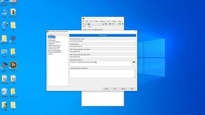Open the filter view dropdown arrow in Project Explorer

(x=112, y=24)
